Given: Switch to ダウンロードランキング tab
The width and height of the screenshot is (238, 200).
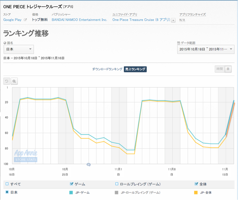Looking at the screenshot, I should click(x=107, y=69).
